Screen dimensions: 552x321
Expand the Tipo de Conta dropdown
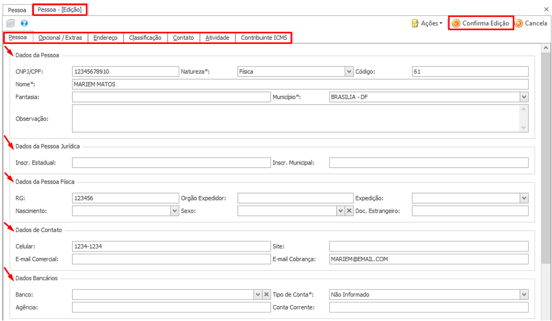tap(524, 294)
